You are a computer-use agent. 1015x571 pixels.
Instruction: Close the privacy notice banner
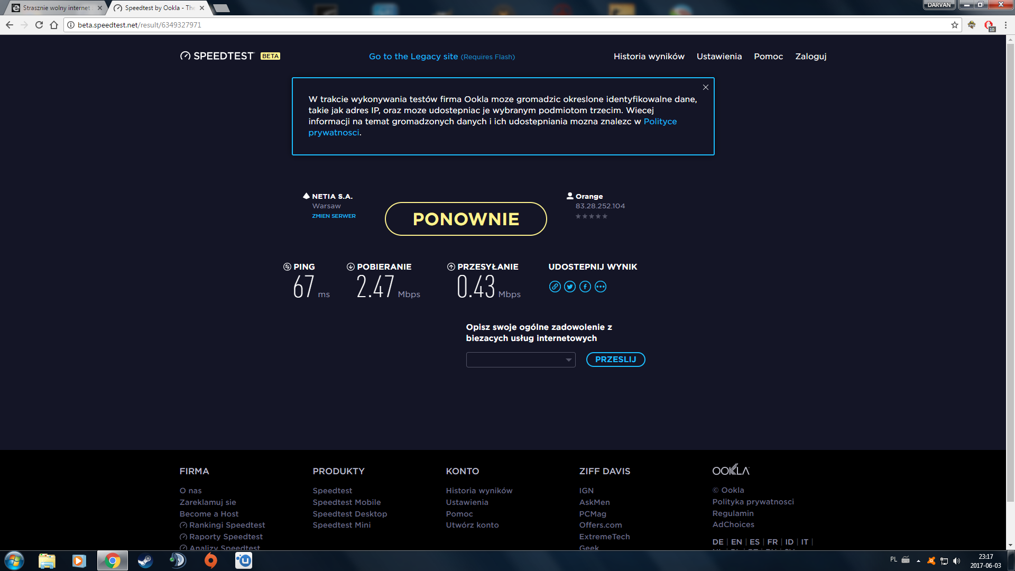(705, 87)
